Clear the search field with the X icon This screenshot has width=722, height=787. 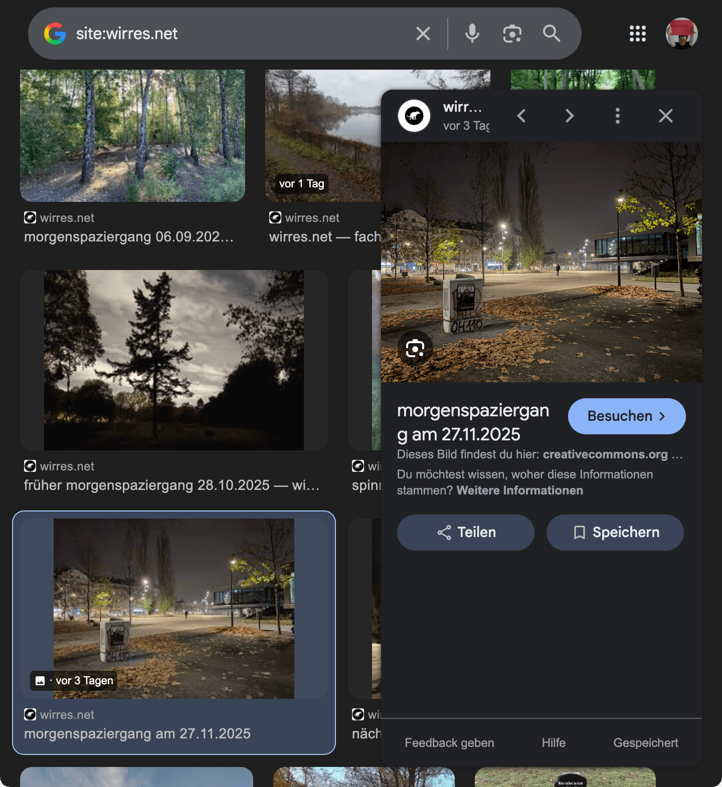pyautogui.click(x=423, y=34)
